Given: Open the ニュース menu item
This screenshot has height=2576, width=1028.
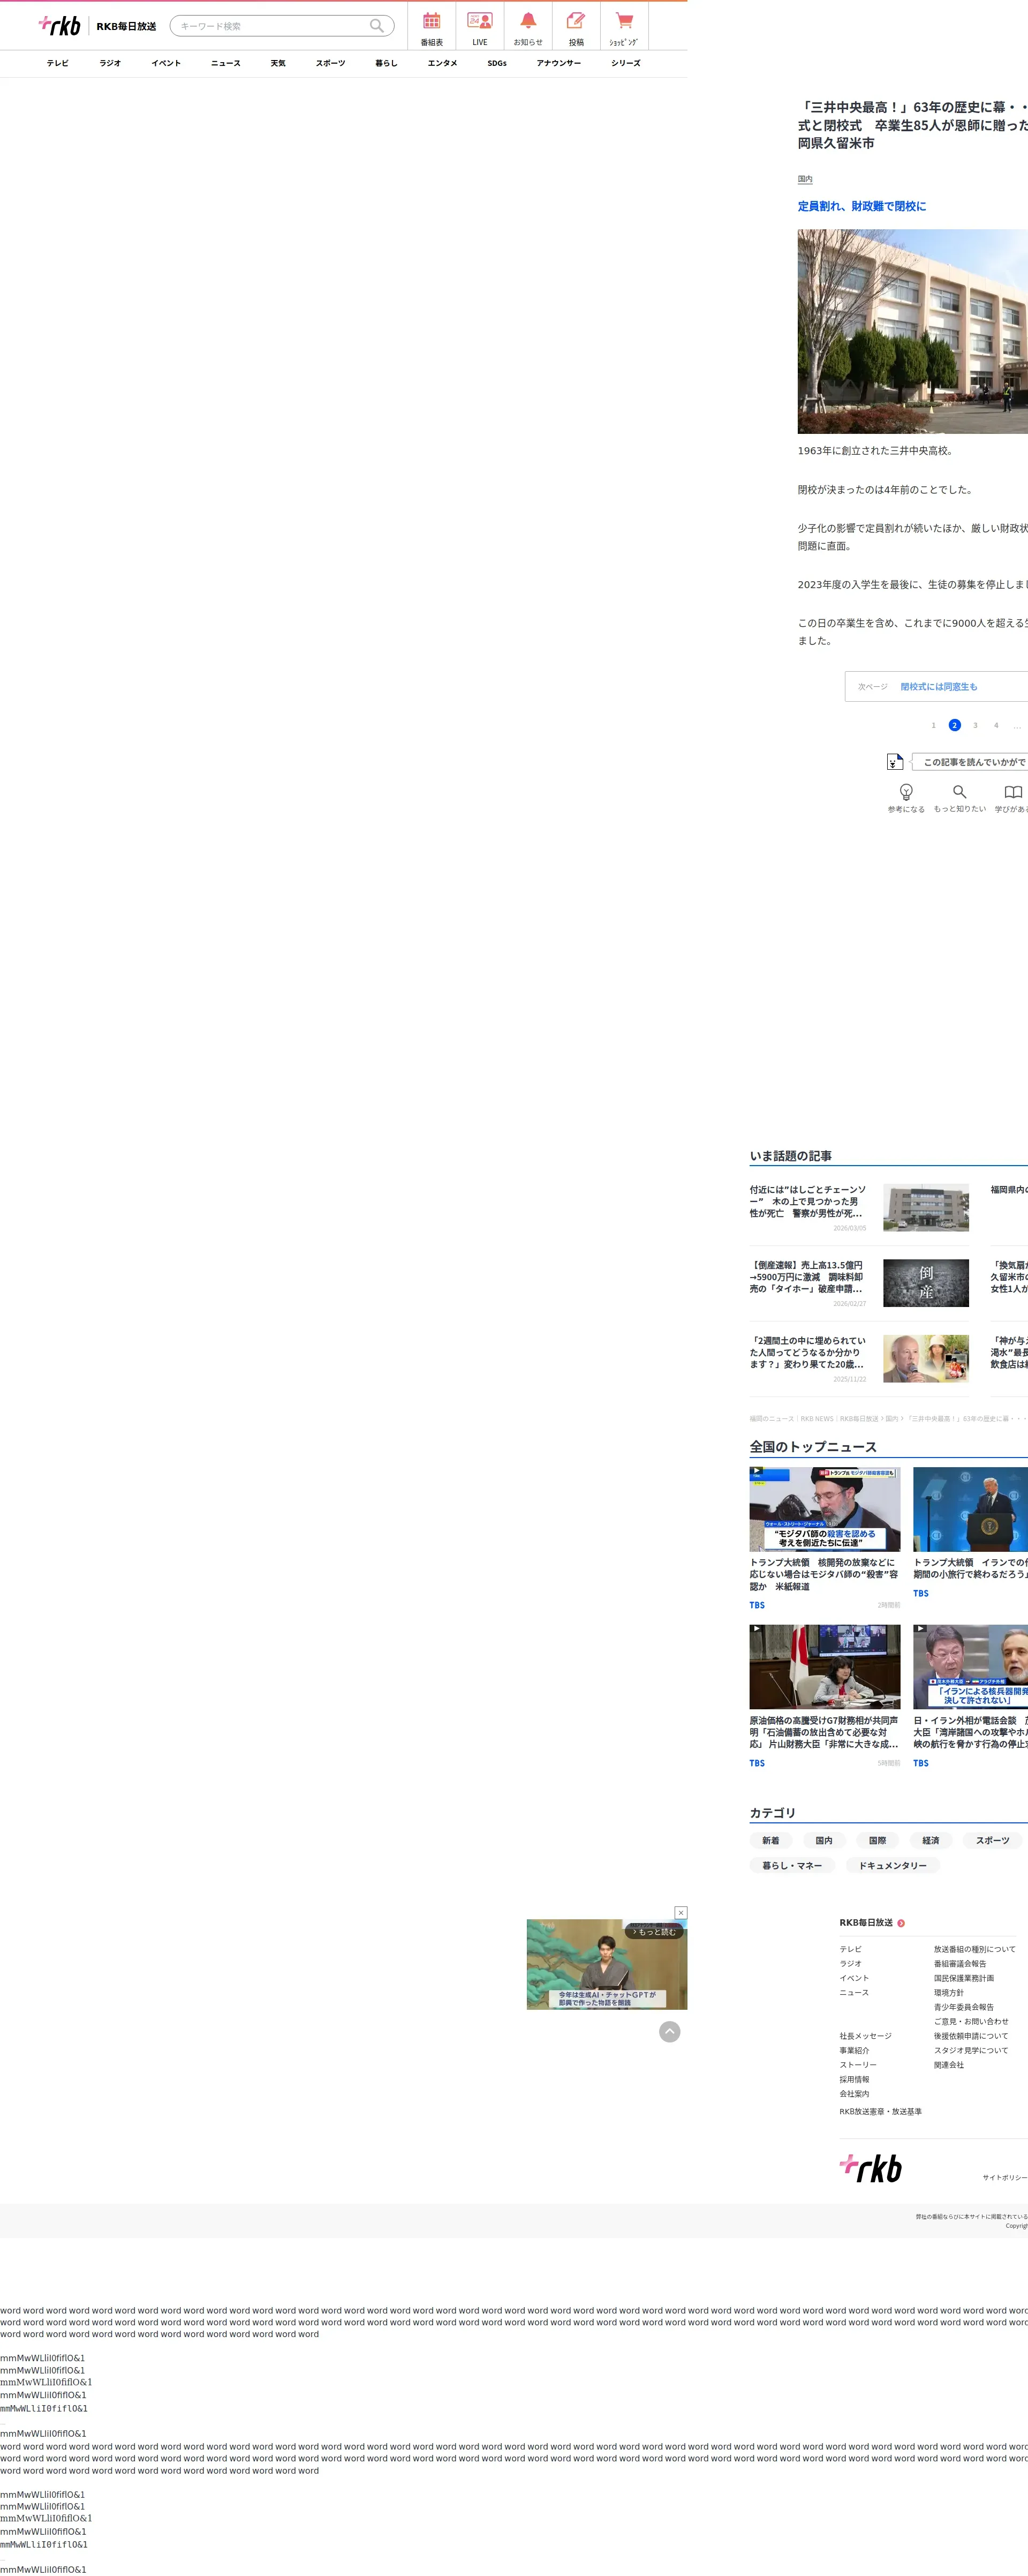Looking at the screenshot, I should coord(225,63).
